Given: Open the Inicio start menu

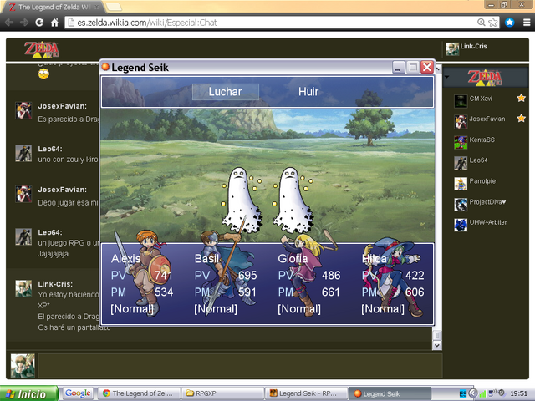Looking at the screenshot, I should (28, 394).
